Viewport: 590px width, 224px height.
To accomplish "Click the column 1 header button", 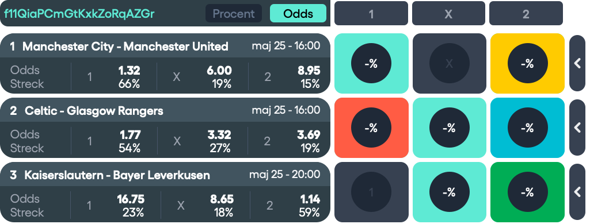I will (371, 14).
